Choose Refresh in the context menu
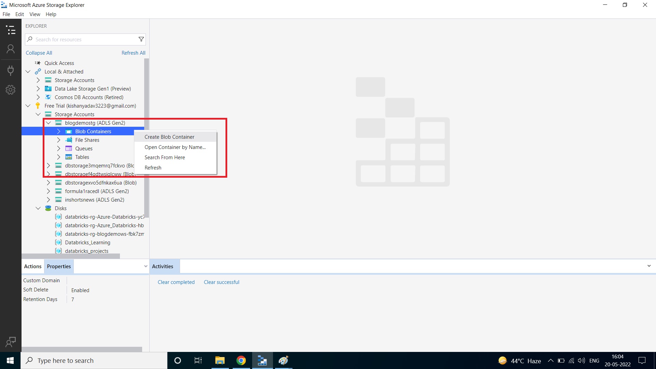 [176, 167]
